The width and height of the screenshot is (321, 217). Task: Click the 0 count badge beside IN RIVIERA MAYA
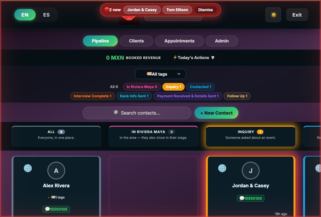coord(172,132)
